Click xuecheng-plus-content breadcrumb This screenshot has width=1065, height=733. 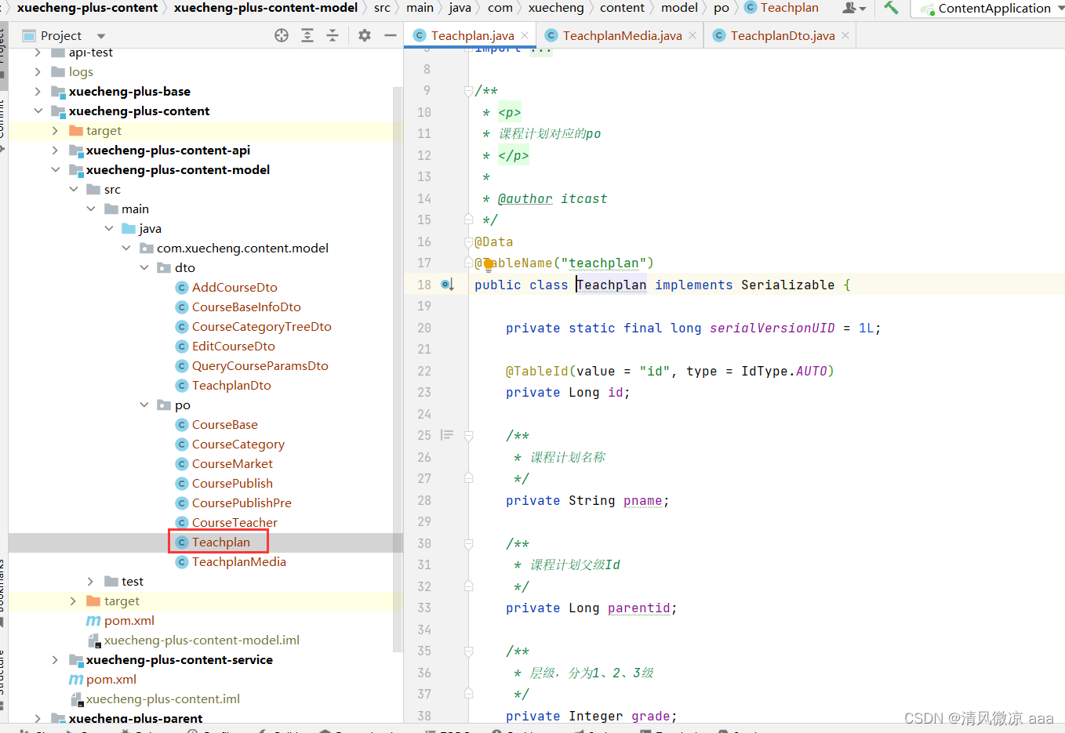pyautogui.click(x=87, y=8)
